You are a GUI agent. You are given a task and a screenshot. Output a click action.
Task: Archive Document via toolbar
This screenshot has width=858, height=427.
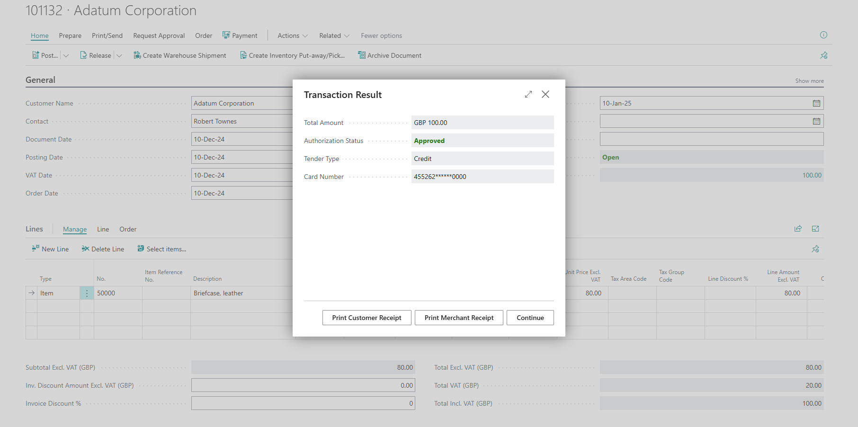click(x=390, y=55)
